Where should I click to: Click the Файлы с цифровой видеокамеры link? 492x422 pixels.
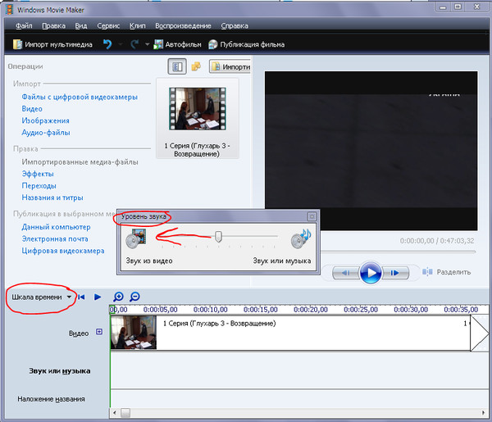(x=80, y=97)
